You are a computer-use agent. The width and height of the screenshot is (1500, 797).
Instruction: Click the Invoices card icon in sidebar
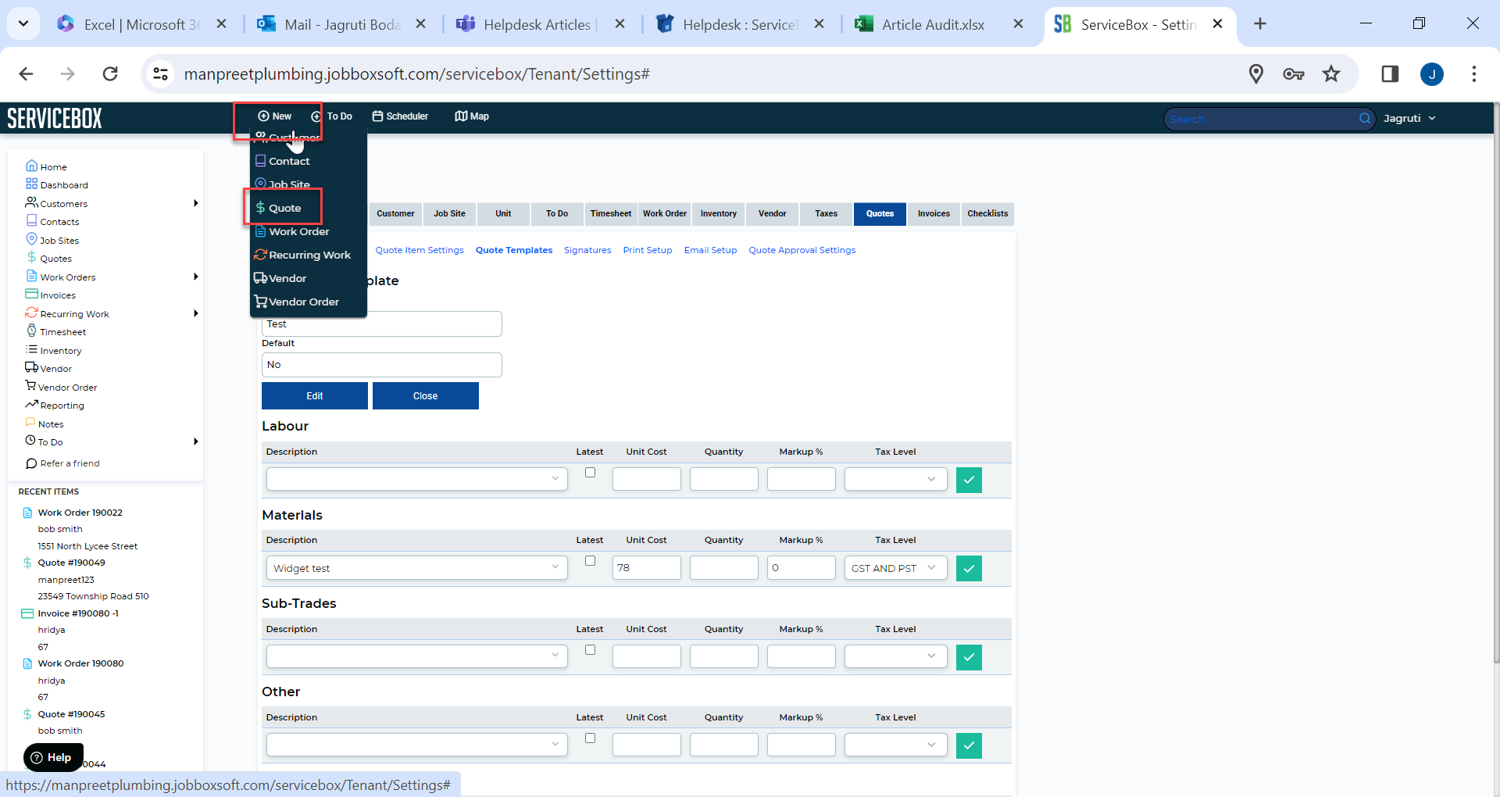31,294
